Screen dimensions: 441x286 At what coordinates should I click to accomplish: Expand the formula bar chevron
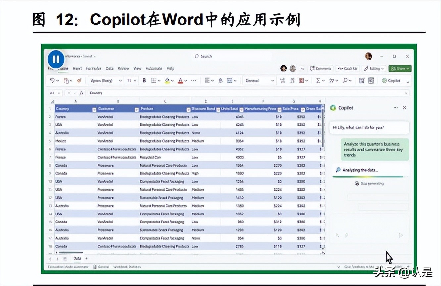pyautogui.click(x=406, y=93)
